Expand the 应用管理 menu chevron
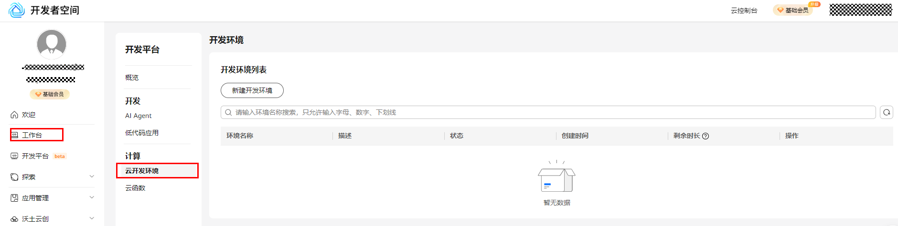Viewport: 898px width, 226px height. click(x=92, y=197)
